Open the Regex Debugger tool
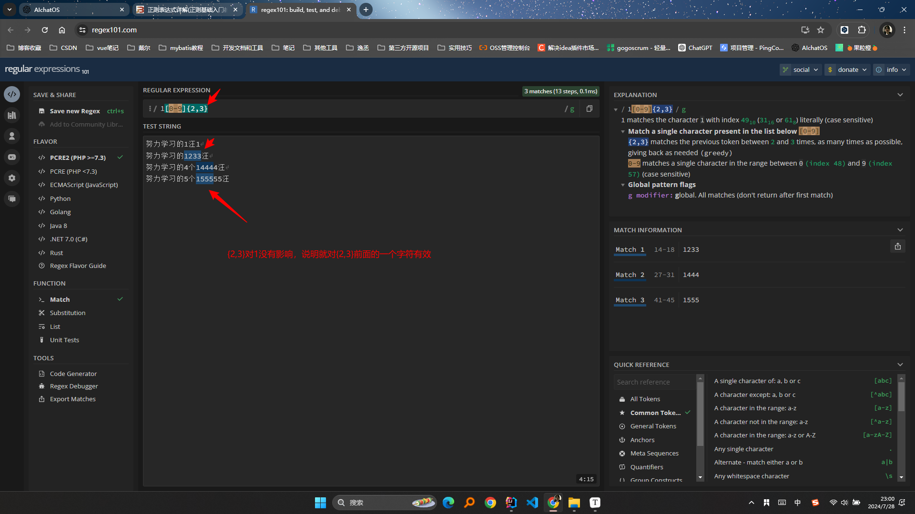The image size is (915, 514). coord(74,386)
